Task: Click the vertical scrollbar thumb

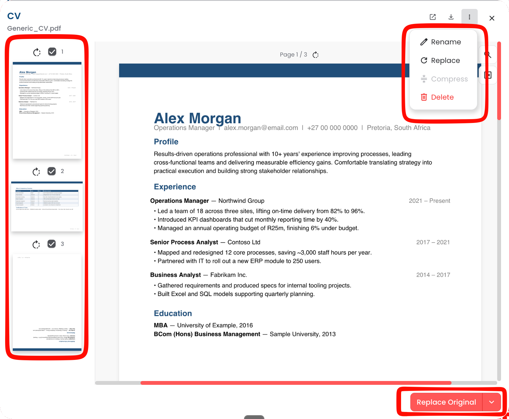Action: (499, 81)
